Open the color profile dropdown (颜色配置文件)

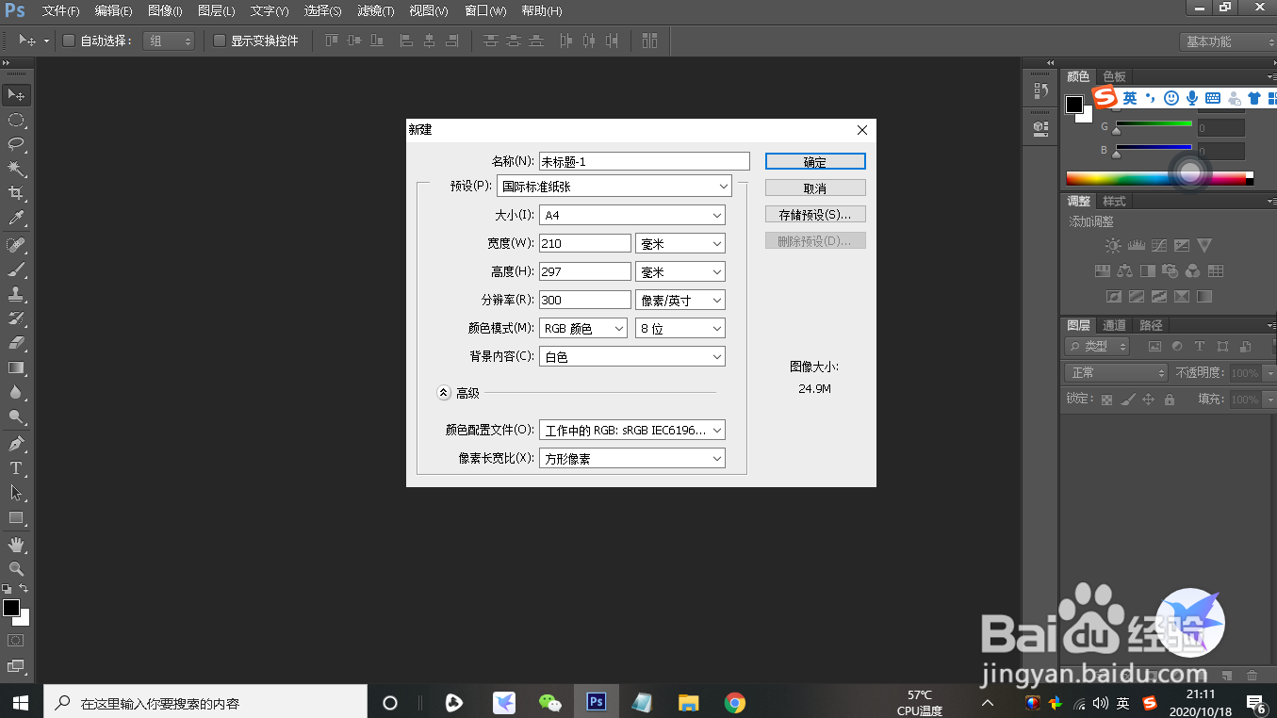click(x=631, y=430)
